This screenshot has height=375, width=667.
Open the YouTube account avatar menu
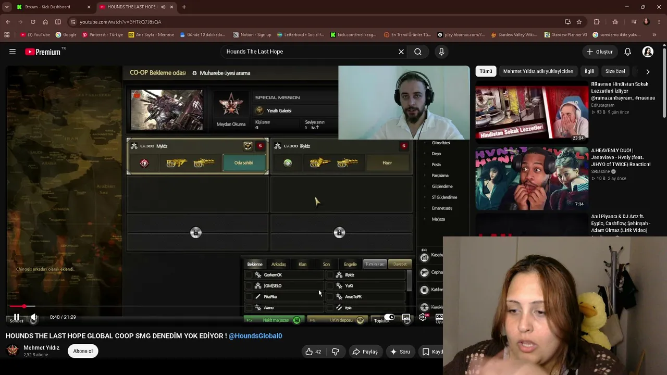point(648,52)
